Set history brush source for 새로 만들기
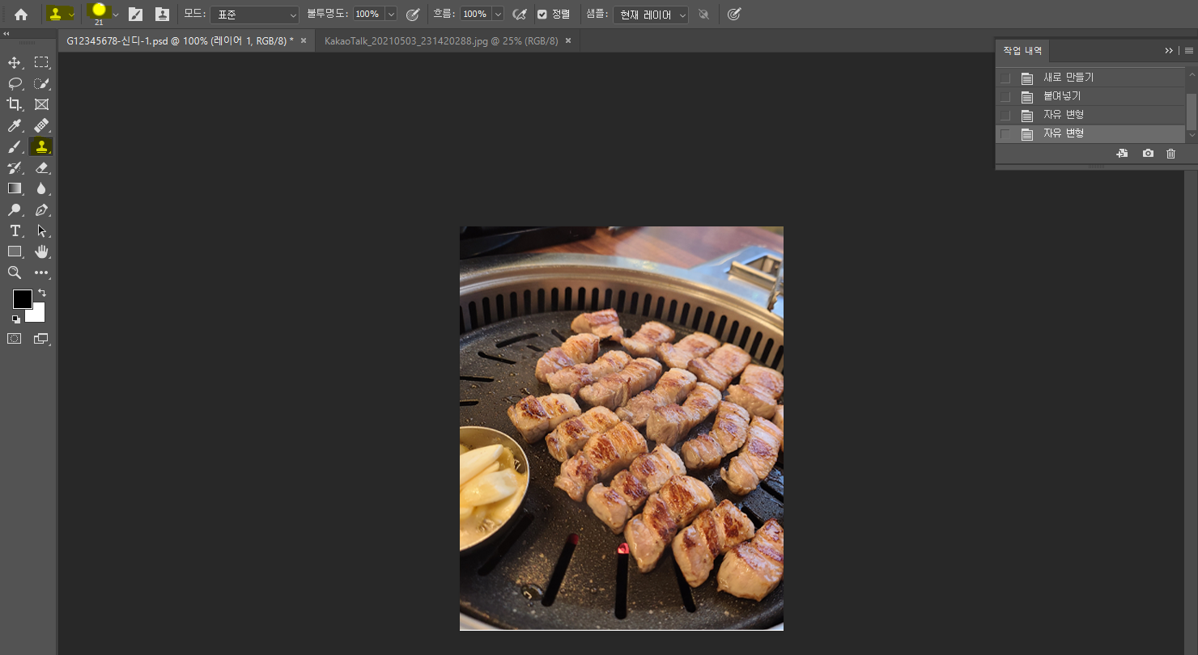 (x=1005, y=78)
